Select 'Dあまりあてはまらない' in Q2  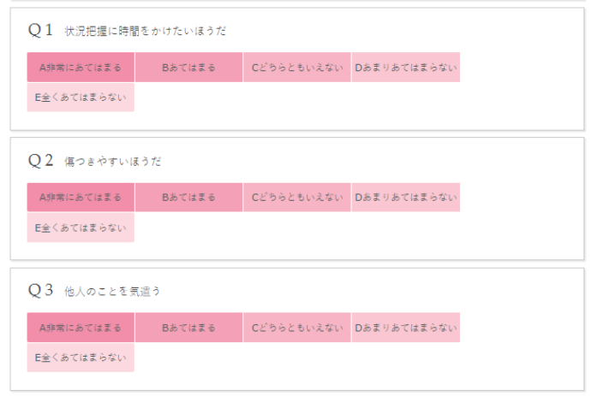pyautogui.click(x=405, y=198)
